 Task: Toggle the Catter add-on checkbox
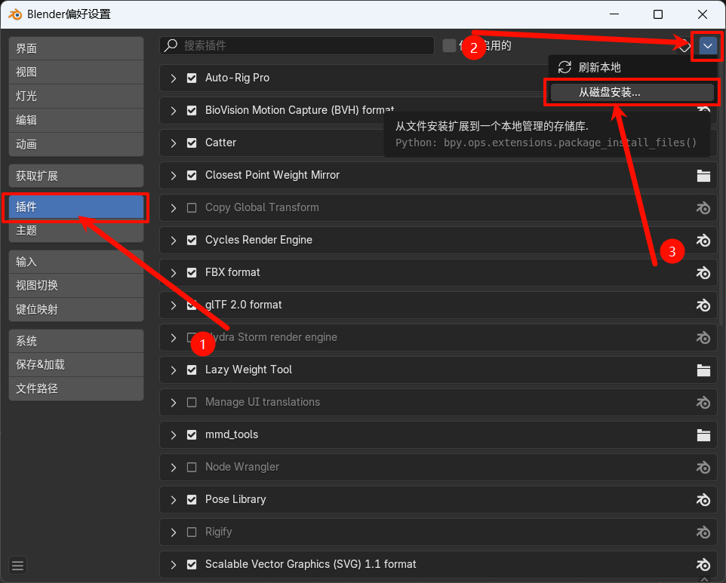(192, 143)
